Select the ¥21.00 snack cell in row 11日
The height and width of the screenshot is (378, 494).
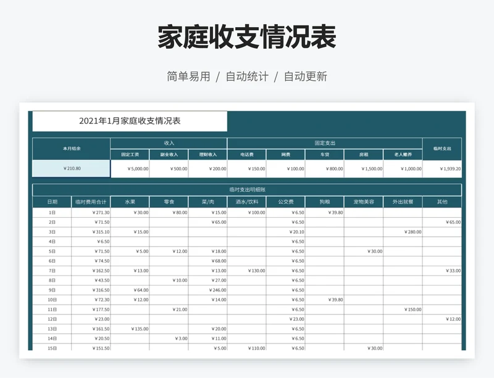point(169,310)
